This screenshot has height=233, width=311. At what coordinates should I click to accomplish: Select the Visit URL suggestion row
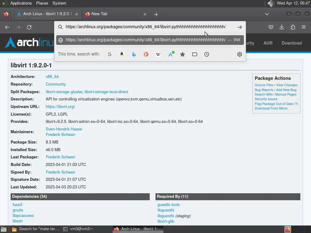click(150, 40)
